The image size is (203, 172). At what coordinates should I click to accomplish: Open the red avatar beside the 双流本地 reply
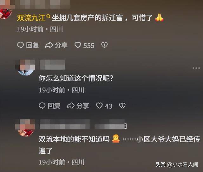(x=25, y=128)
